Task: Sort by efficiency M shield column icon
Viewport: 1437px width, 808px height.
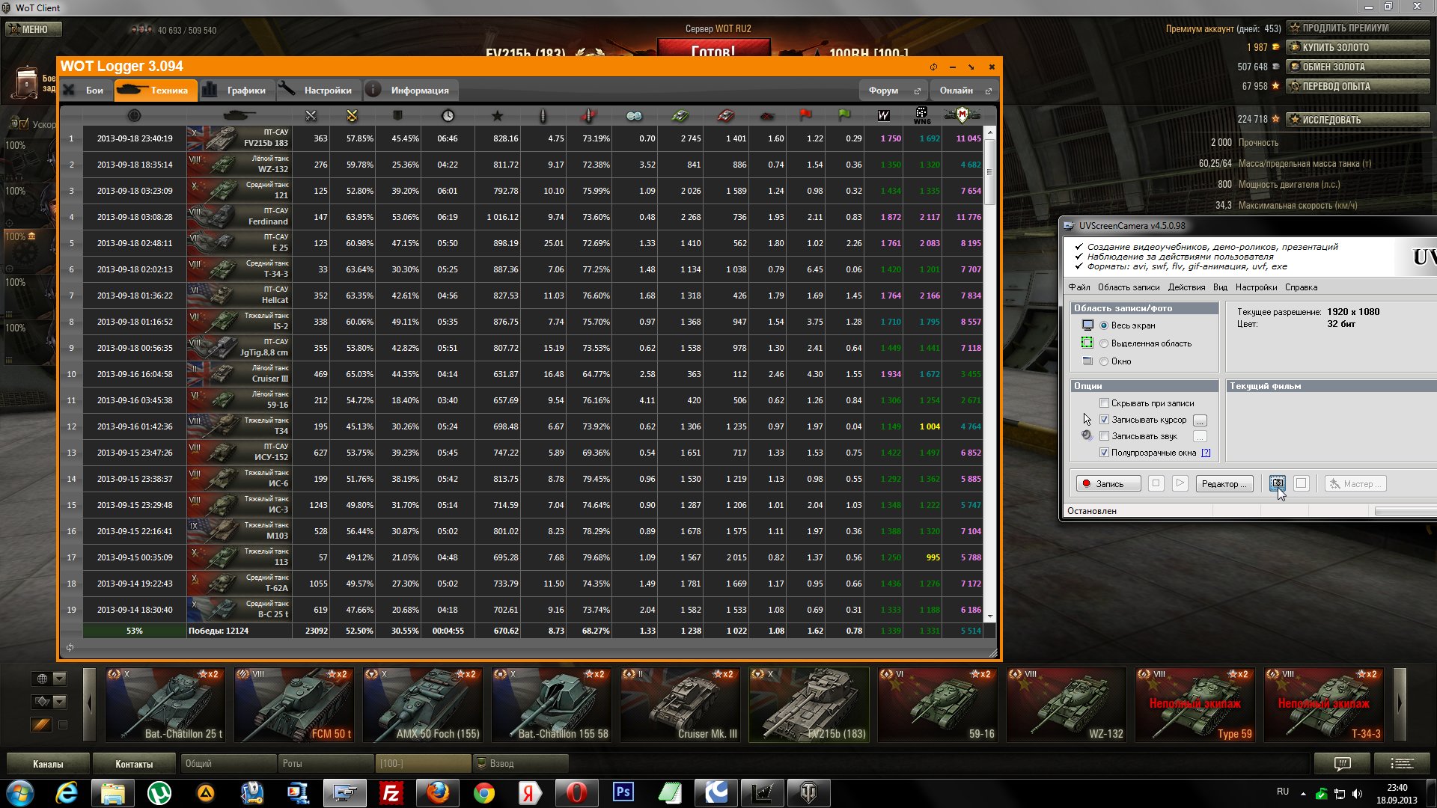Action: click(962, 115)
